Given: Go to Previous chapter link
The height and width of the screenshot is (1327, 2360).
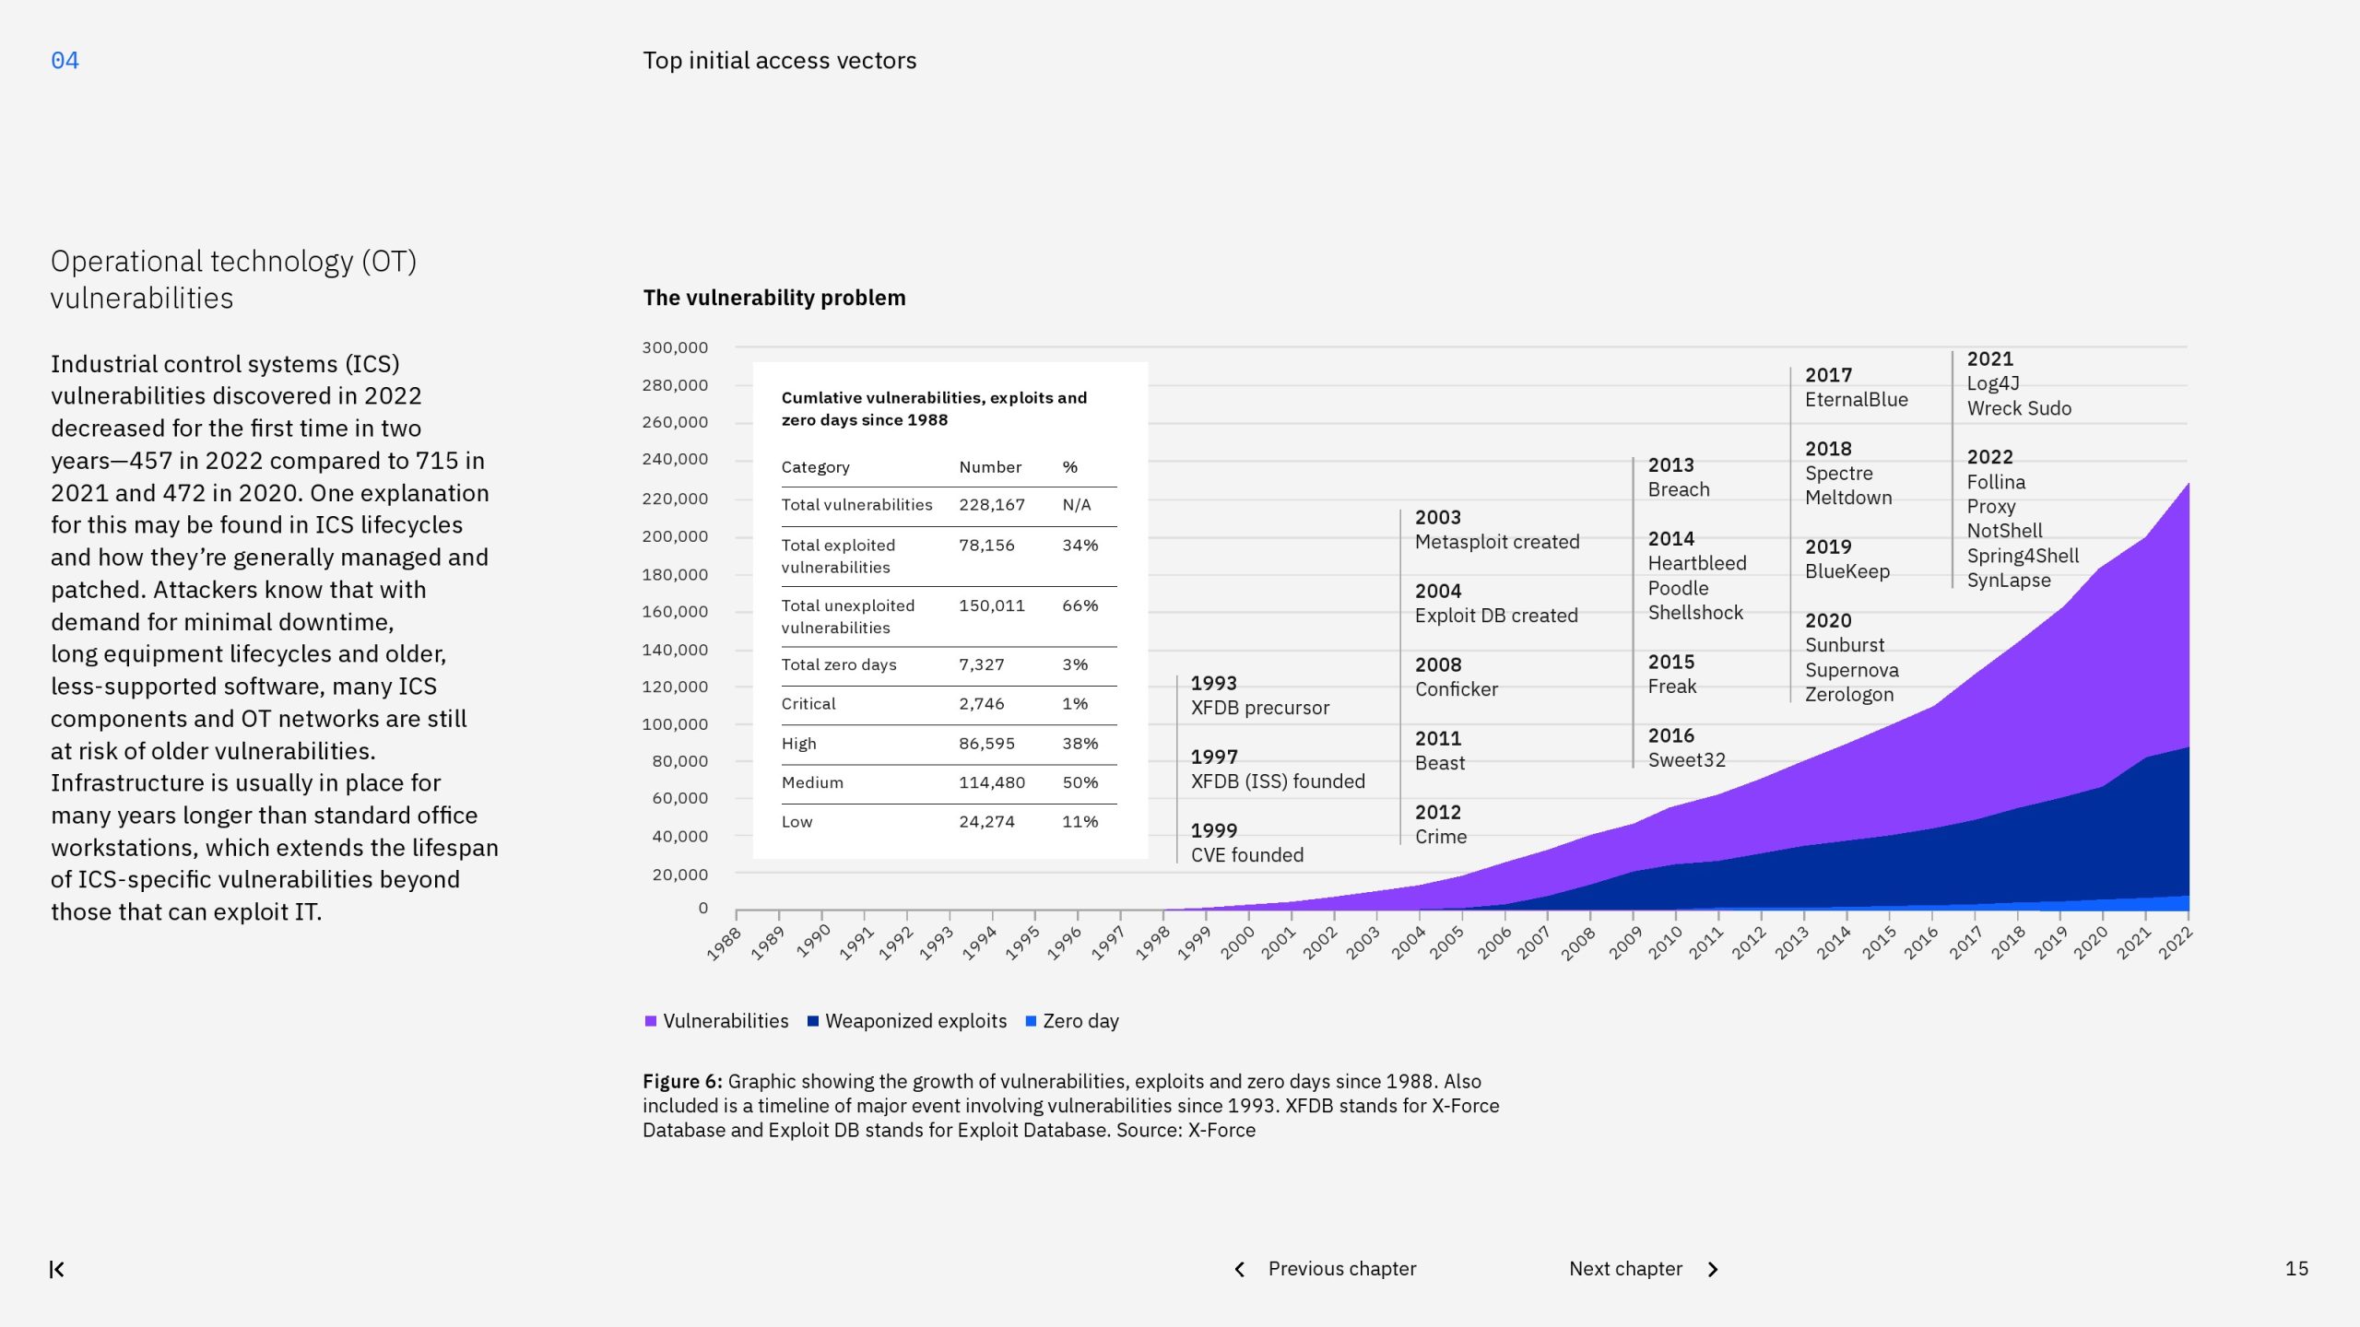Looking at the screenshot, I should coord(1341,1269).
